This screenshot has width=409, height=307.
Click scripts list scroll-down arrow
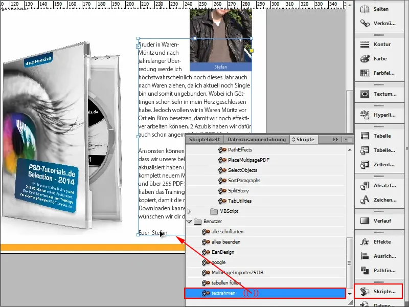tap(350, 294)
